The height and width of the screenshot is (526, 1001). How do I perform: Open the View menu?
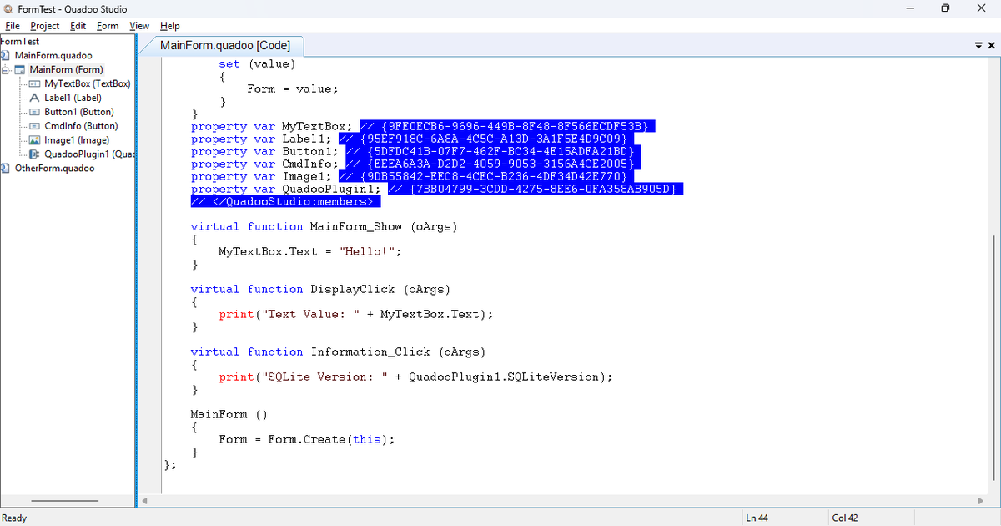139,26
